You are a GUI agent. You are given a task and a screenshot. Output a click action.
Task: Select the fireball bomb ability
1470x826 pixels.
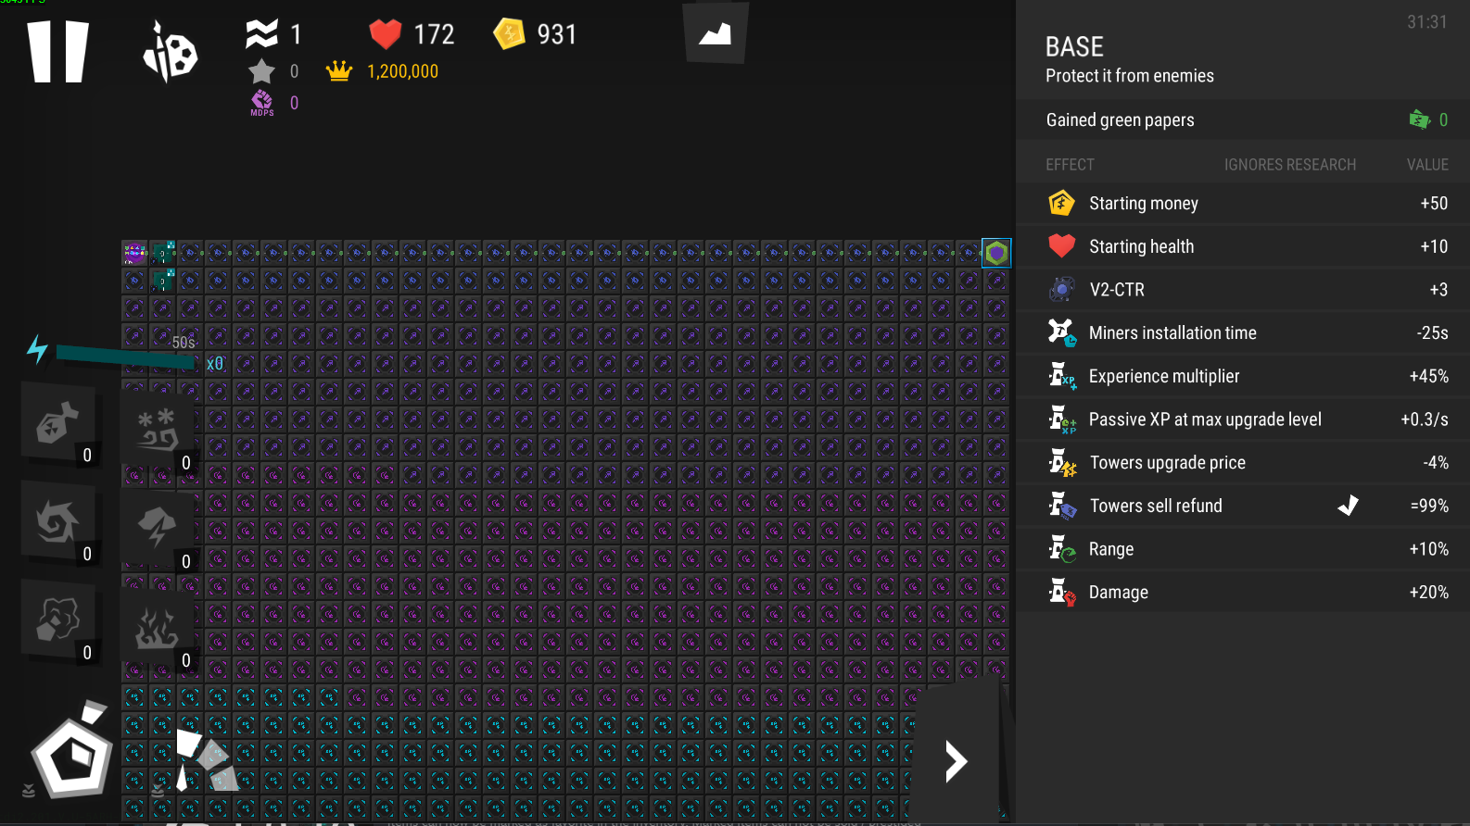click(x=58, y=423)
